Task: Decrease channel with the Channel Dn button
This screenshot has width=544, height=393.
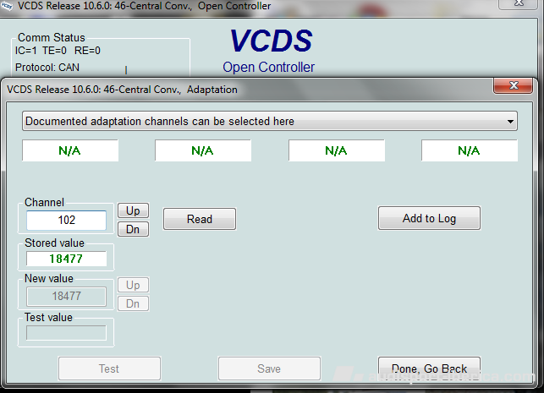Action: pos(133,229)
